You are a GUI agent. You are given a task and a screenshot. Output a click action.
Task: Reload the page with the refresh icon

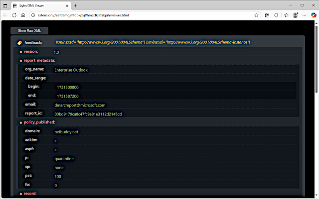coord(14,15)
